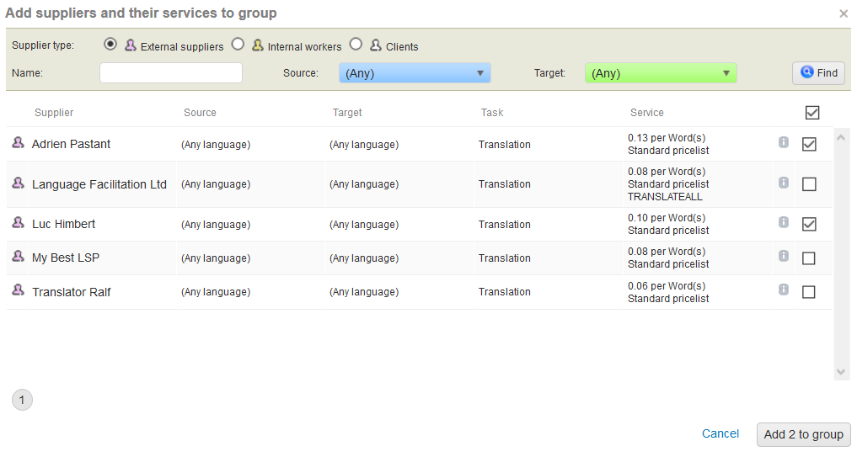Click info icon in Translator Ralf row
The height and width of the screenshot is (457, 857).
coord(784,290)
